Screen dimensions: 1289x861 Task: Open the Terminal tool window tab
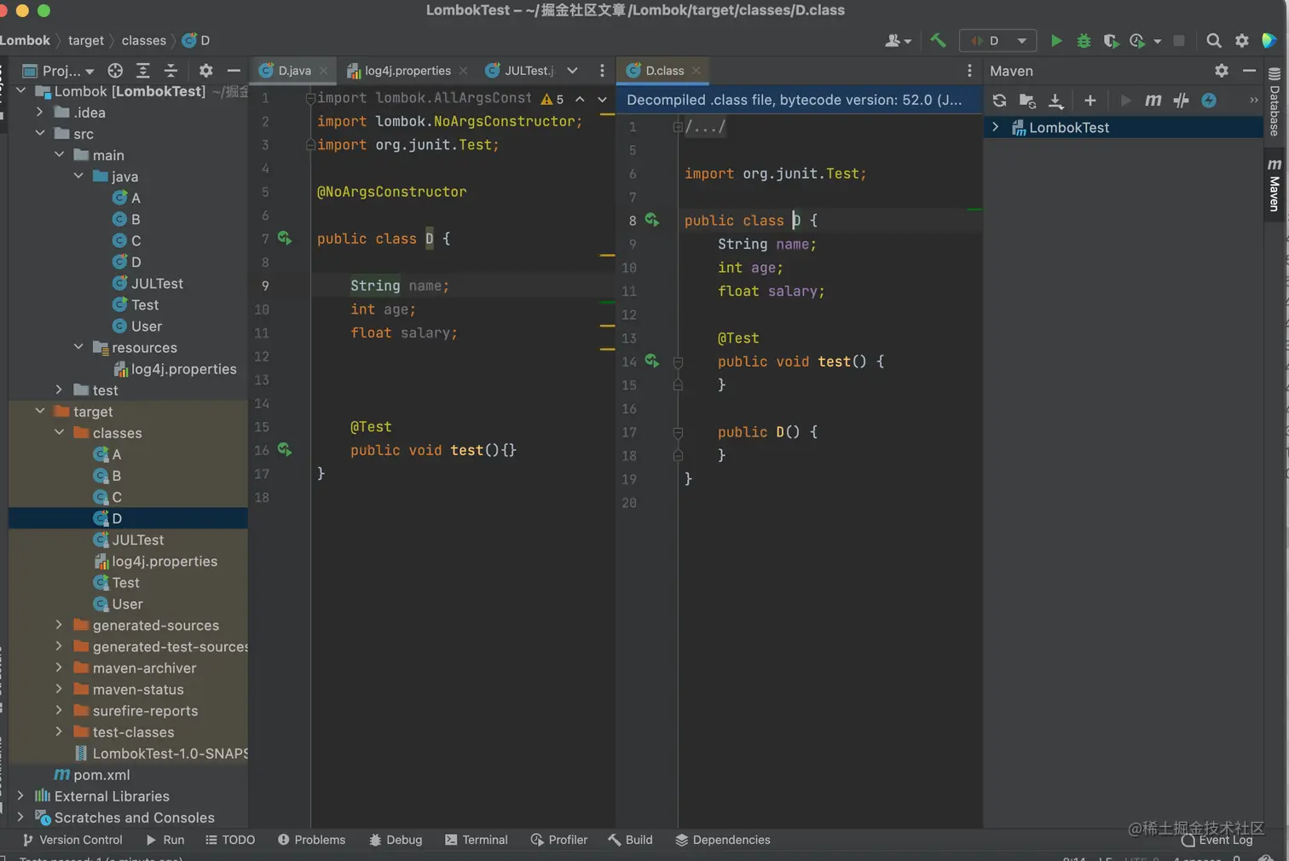(476, 840)
